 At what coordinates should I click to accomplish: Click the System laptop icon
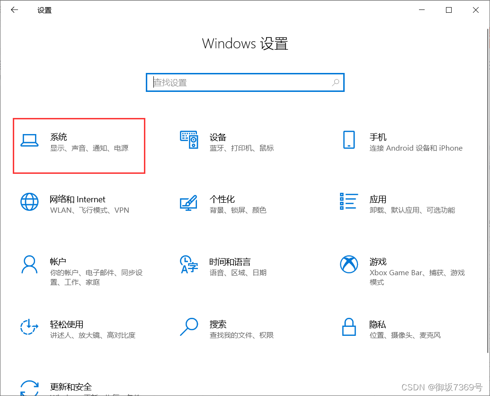click(x=29, y=140)
